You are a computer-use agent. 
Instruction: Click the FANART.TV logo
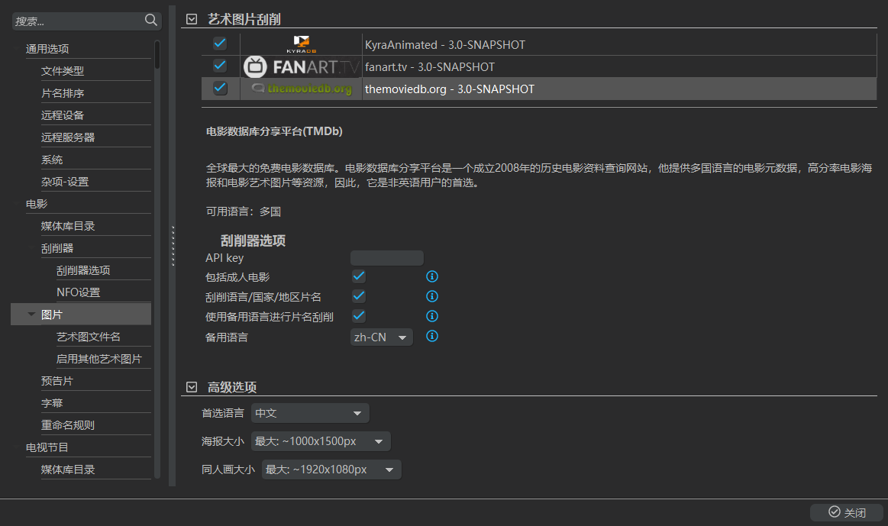click(301, 66)
